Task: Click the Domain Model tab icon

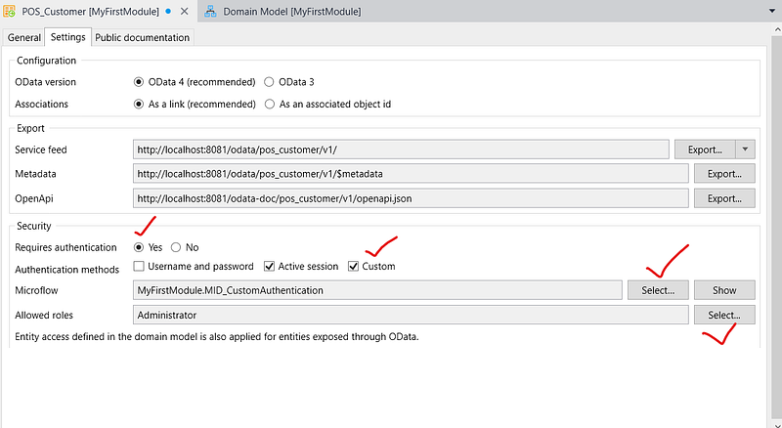Action: point(210,11)
